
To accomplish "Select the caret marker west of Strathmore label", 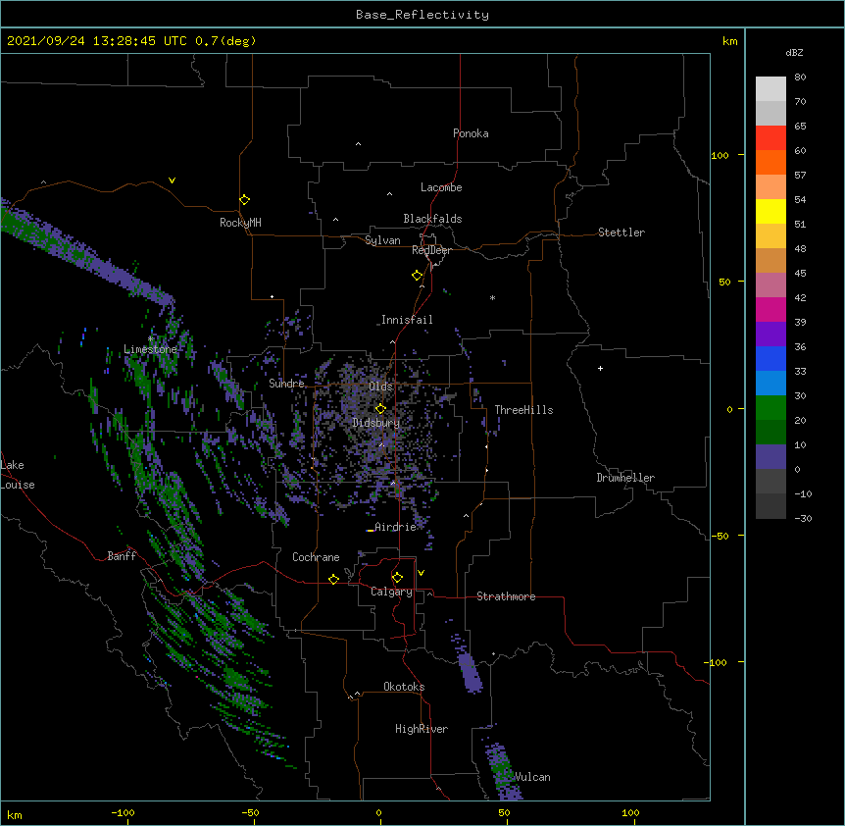I will (x=429, y=594).
